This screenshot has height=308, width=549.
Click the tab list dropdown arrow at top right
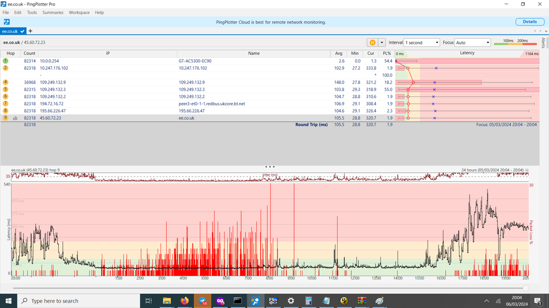546,31
